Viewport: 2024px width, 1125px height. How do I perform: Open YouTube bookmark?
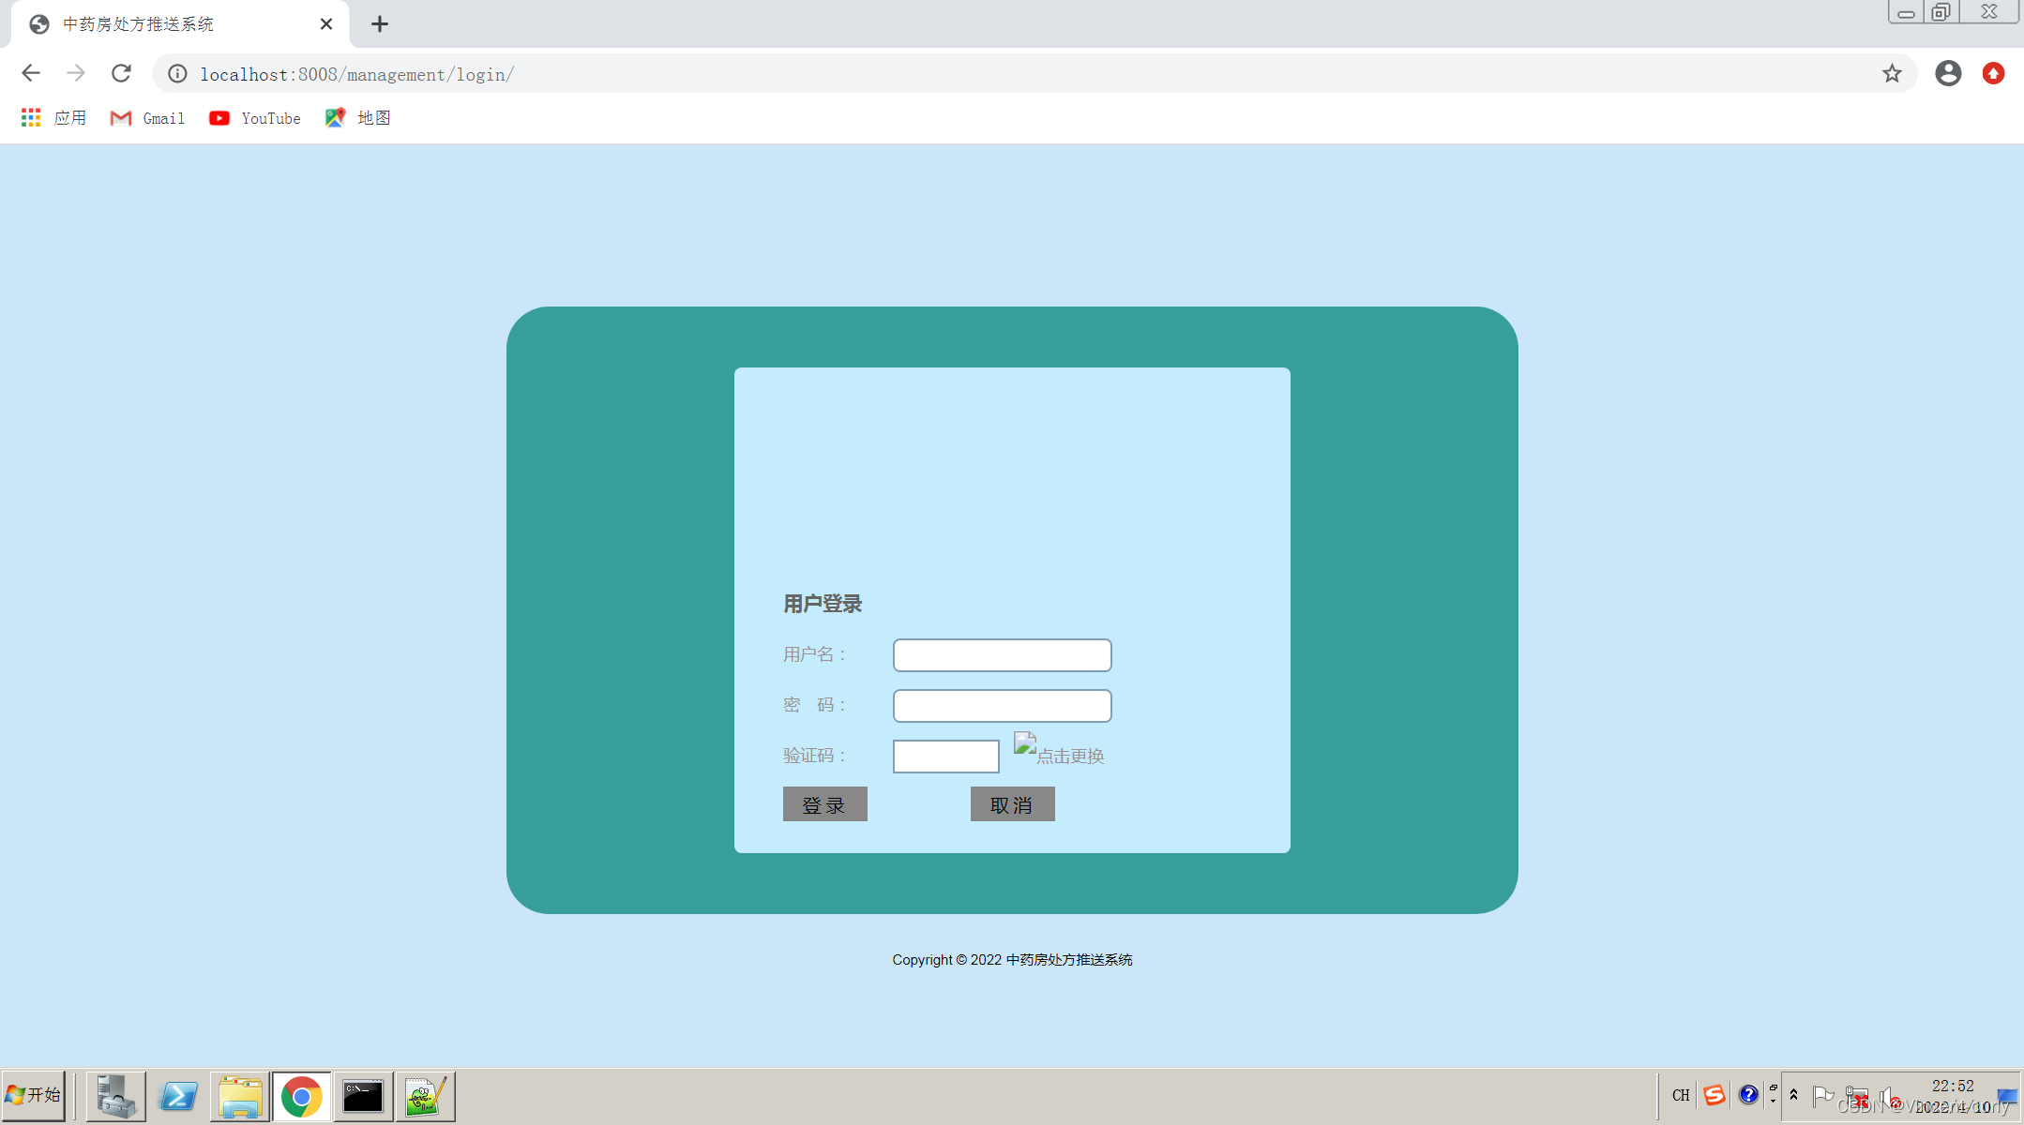pyautogui.click(x=255, y=118)
